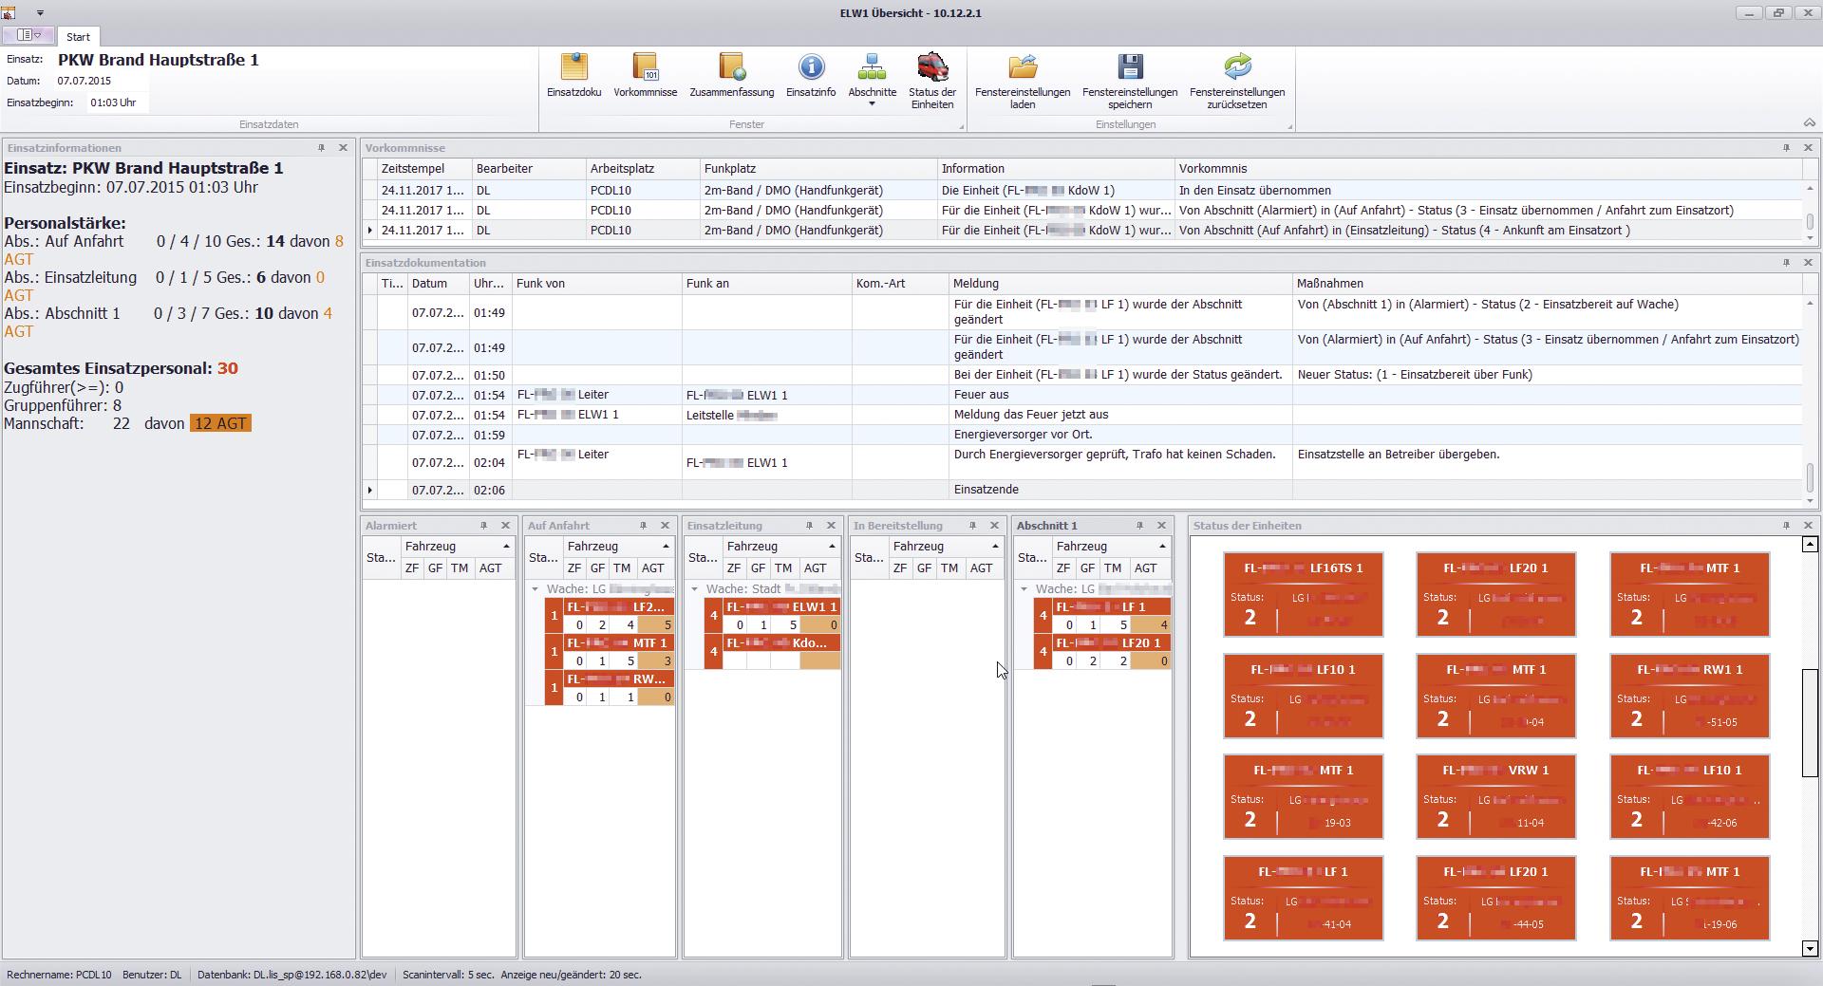This screenshot has height=986, width=1823.
Task: Open the Zusammenfassung report
Action: click(731, 76)
